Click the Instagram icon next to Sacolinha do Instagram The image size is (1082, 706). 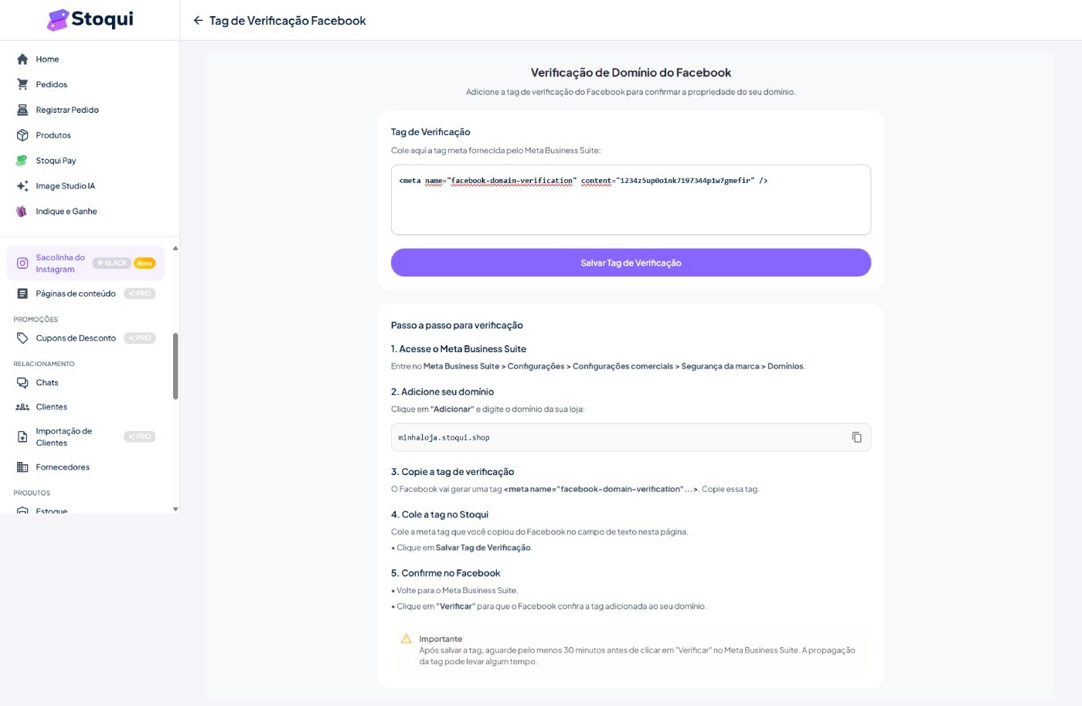coord(22,263)
